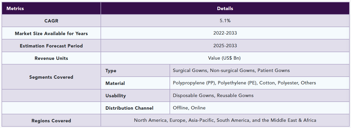This screenshot has width=351, height=128.
Task: Select the Revenue Units label
Action: click(x=51, y=58)
